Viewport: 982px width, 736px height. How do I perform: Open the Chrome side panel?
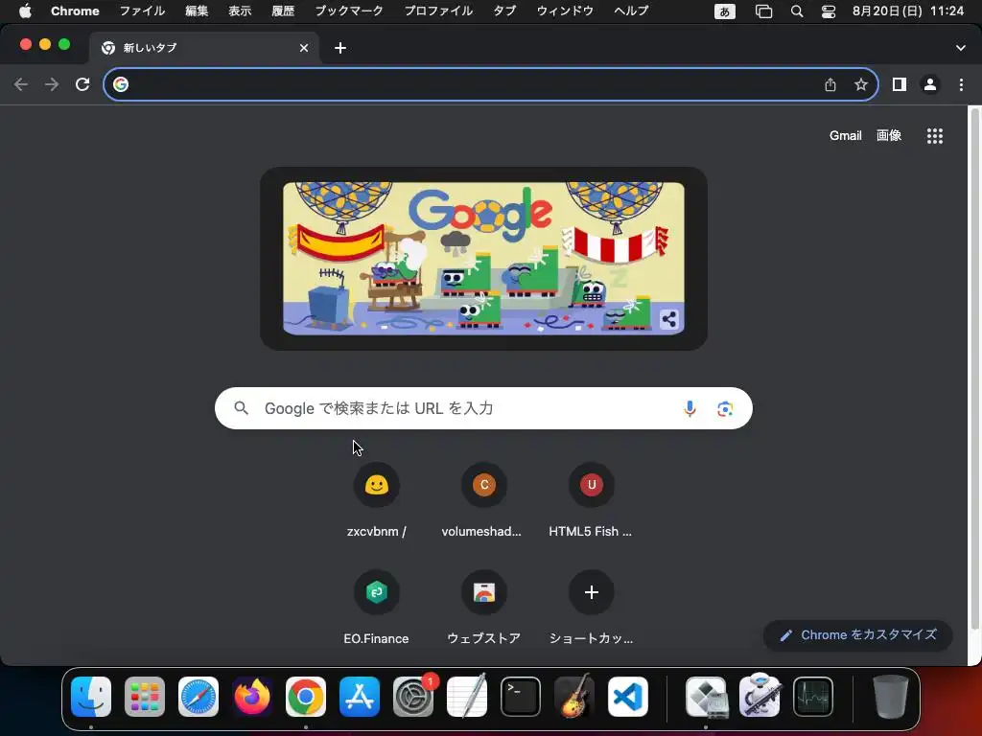pos(900,84)
